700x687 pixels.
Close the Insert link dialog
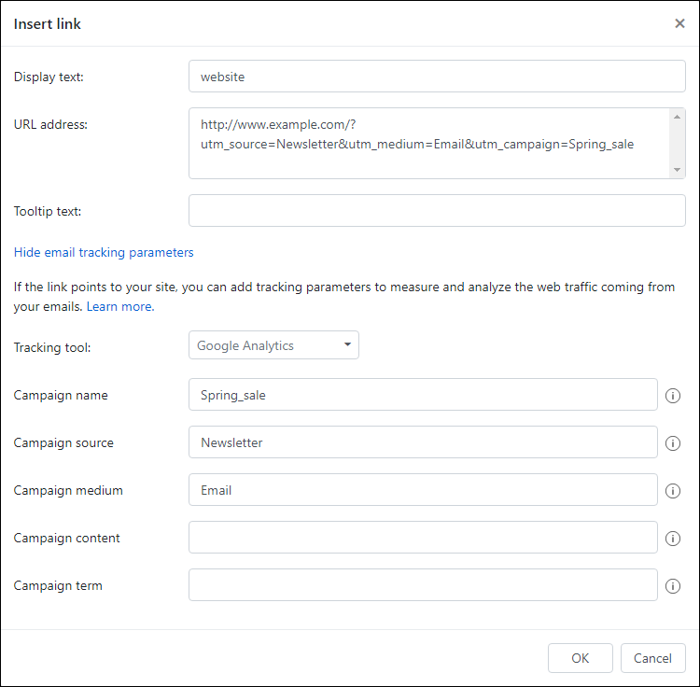tap(679, 23)
